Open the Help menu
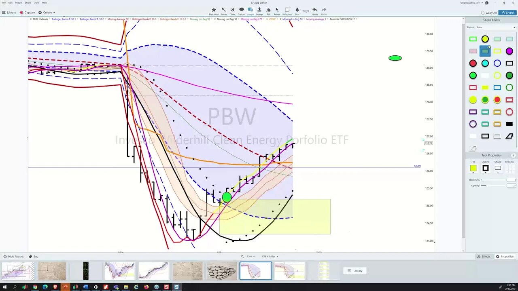Image resolution: width=518 pixels, height=291 pixels. (x=45, y=2)
